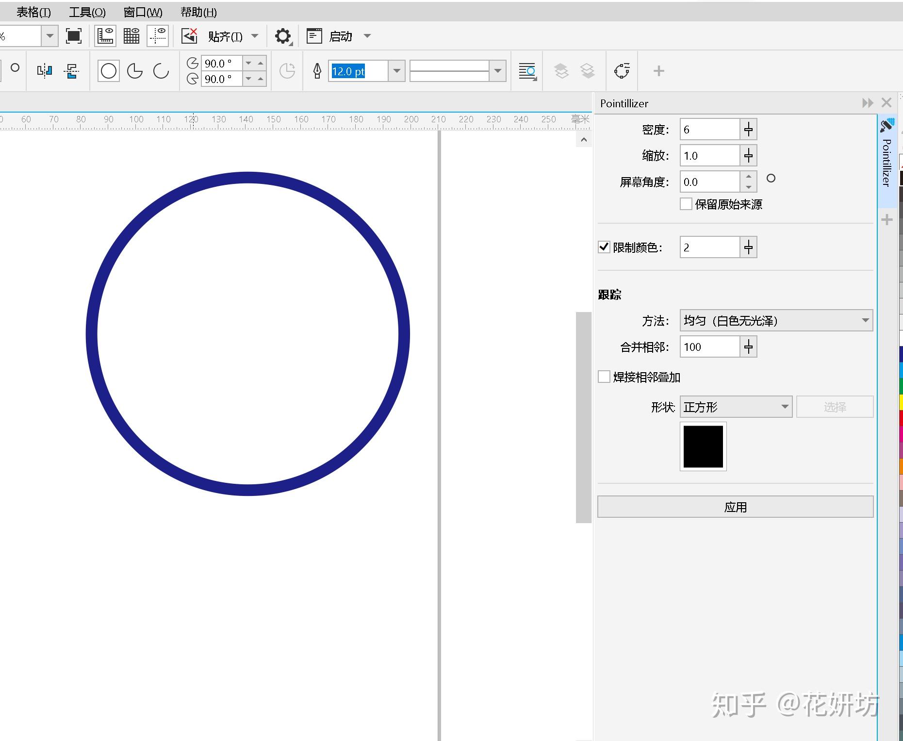Click the full-screen preview icon
The width and height of the screenshot is (903, 741).
point(74,36)
